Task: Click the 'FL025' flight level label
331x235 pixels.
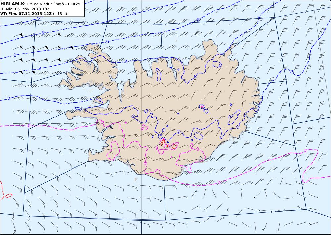Action: point(74,4)
